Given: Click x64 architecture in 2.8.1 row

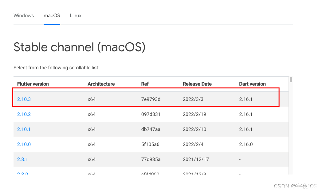Looking at the screenshot, I should pos(92,159).
